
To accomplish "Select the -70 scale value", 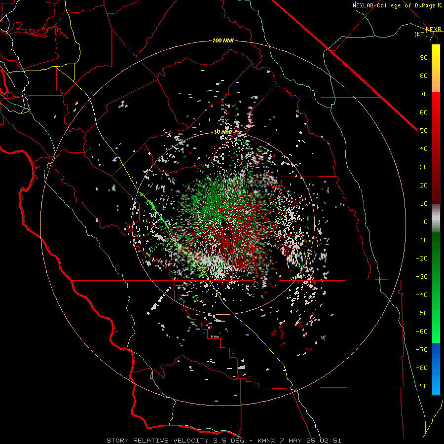I will point(422,350).
